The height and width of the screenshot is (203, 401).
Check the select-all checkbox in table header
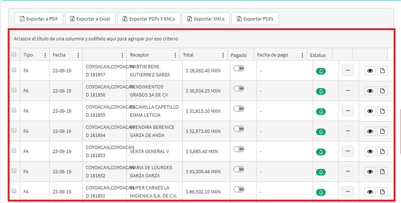pyautogui.click(x=14, y=55)
